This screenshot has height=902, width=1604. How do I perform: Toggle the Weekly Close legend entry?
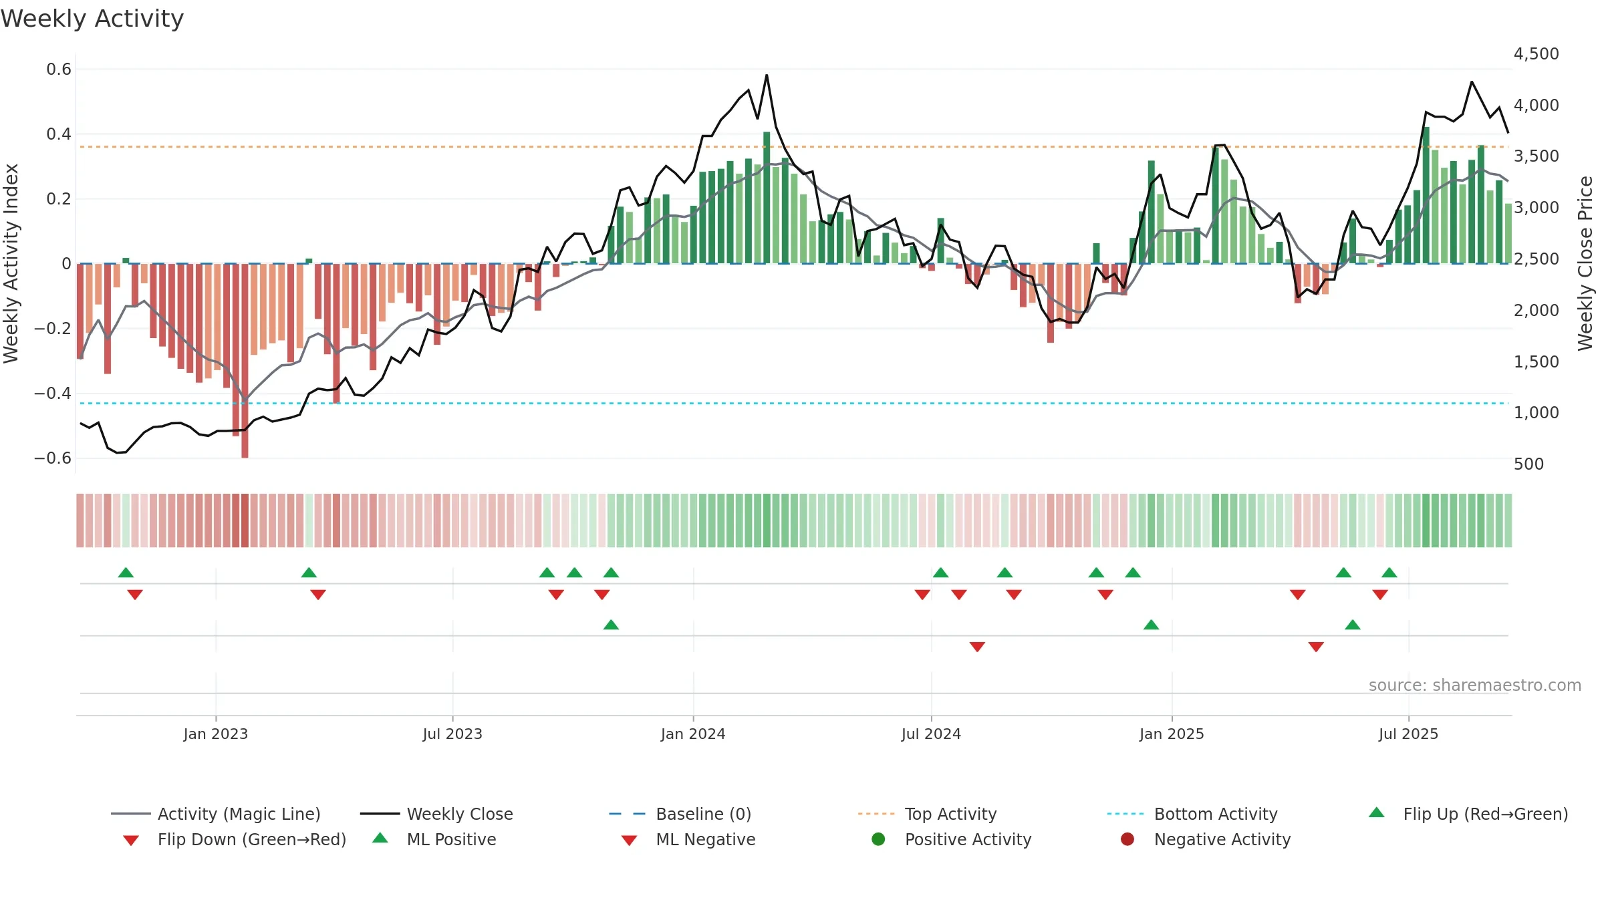pyautogui.click(x=436, y=814)
